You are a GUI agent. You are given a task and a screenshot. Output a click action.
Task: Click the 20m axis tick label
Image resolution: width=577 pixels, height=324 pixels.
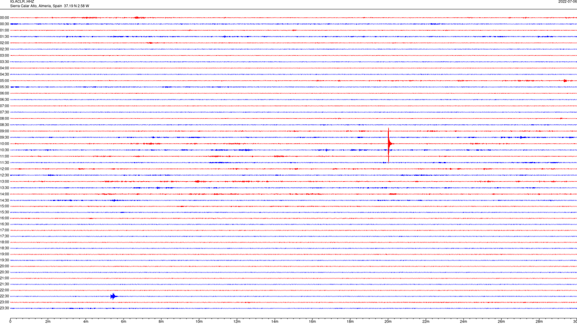tap(388, 322)
